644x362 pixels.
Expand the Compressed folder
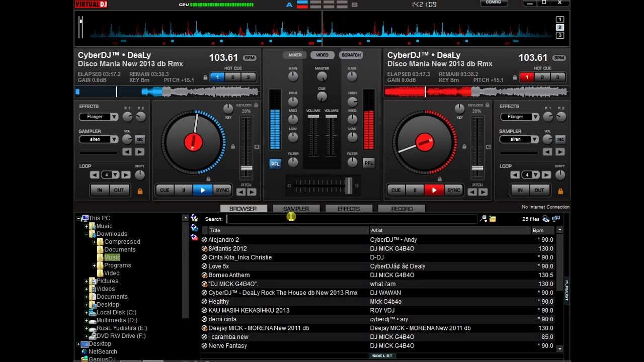[x=94, y=242]
